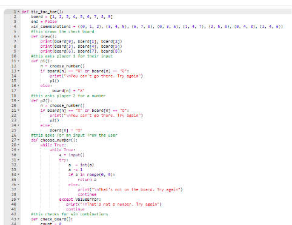Image resolution: width=292 pixels, height=225 pixels.
Task: Fold the else arrow on line 36
Action: click(x=19, y=184)
